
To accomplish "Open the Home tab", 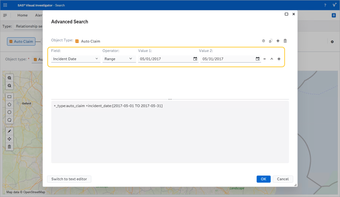I will pyautogui.click(x=22, y=15).
